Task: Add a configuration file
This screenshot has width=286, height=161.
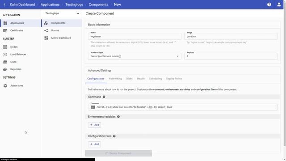Action: [x=94, y=144]
